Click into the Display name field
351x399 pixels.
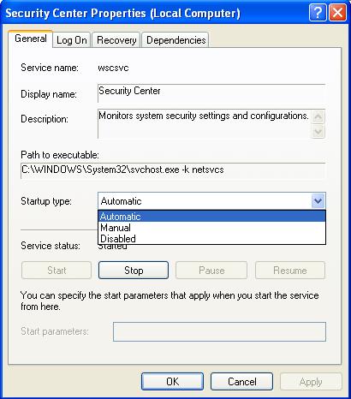point(211,93)
